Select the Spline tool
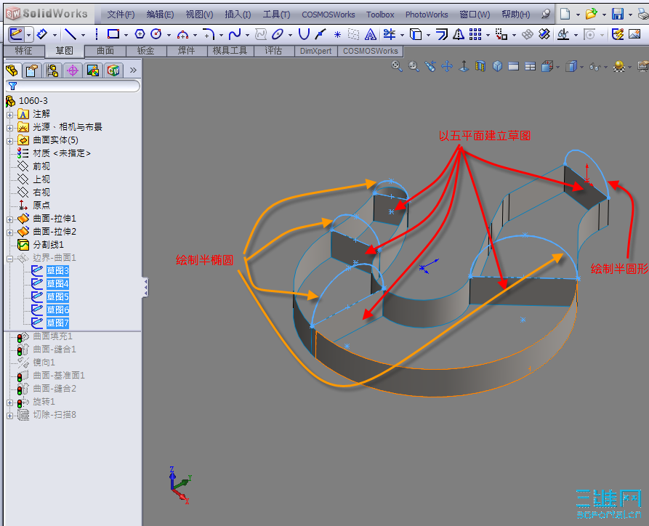This screenshot has width=649, height=526. [235, 34]
